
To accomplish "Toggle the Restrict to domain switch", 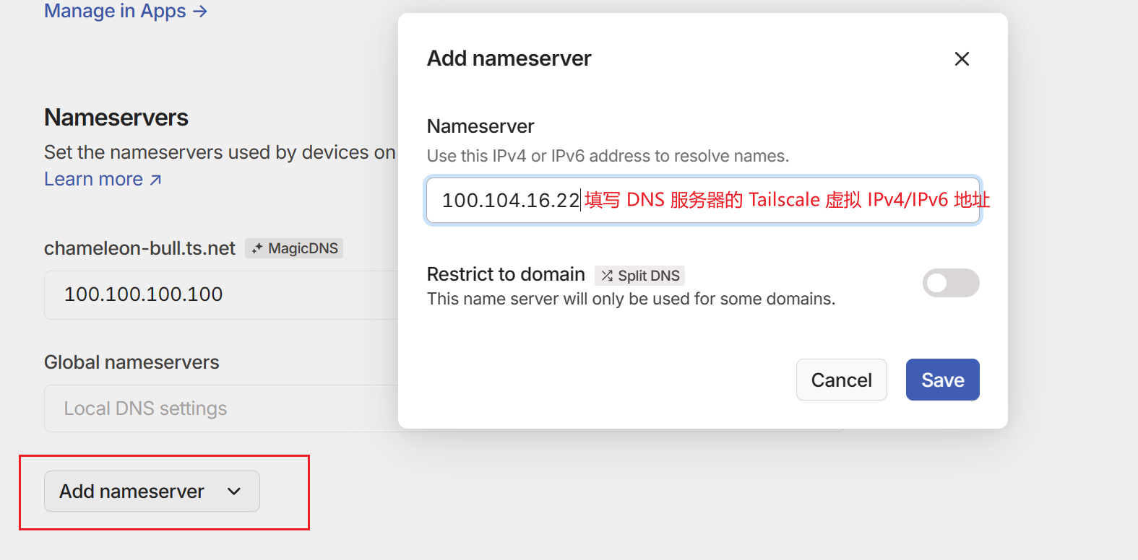I will 951,283.
